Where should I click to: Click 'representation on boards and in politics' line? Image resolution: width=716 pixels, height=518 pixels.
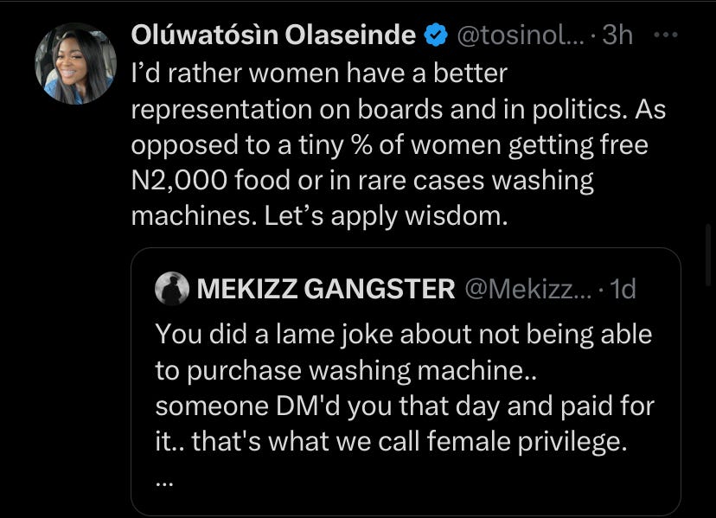point(399,111)
